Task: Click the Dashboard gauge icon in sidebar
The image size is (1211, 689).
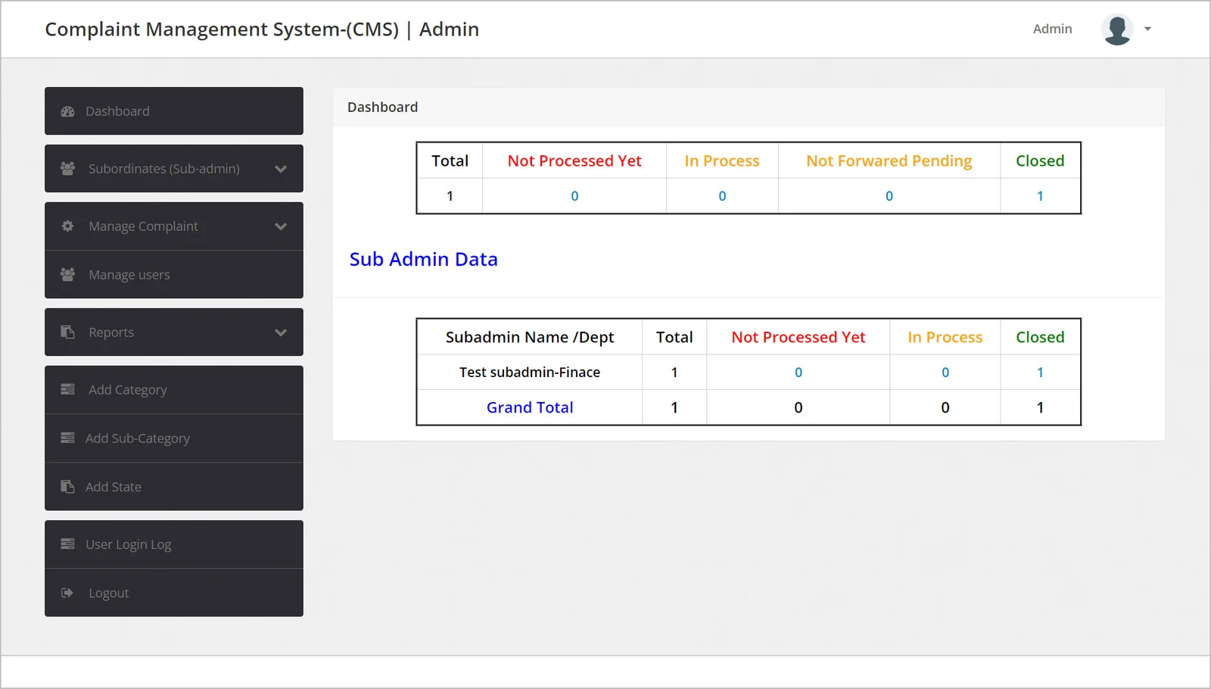Action: pos(67,111)
